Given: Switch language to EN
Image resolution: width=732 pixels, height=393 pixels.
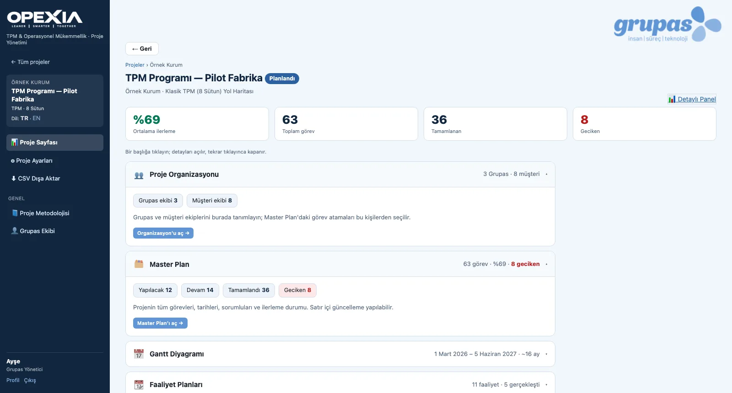Looking at the screenshot, I should 37,118.
